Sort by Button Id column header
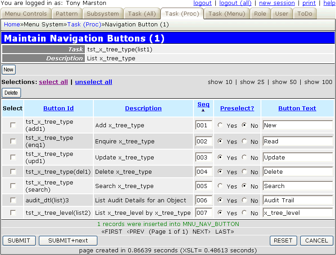The width and height of the screenshot is (336, 255). pos(59,108)
